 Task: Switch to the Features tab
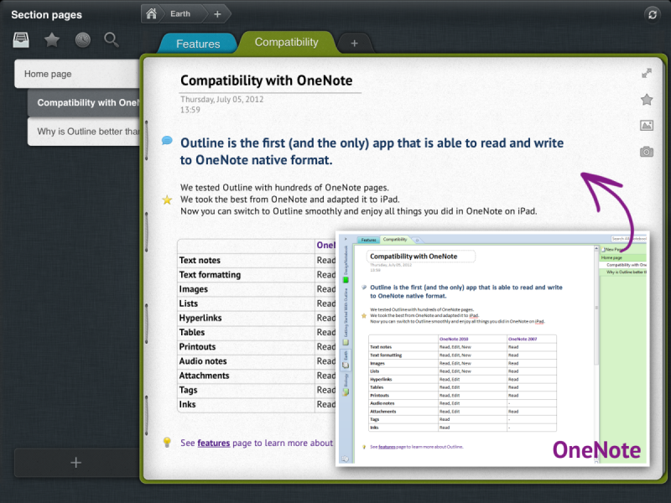[197, 44]
